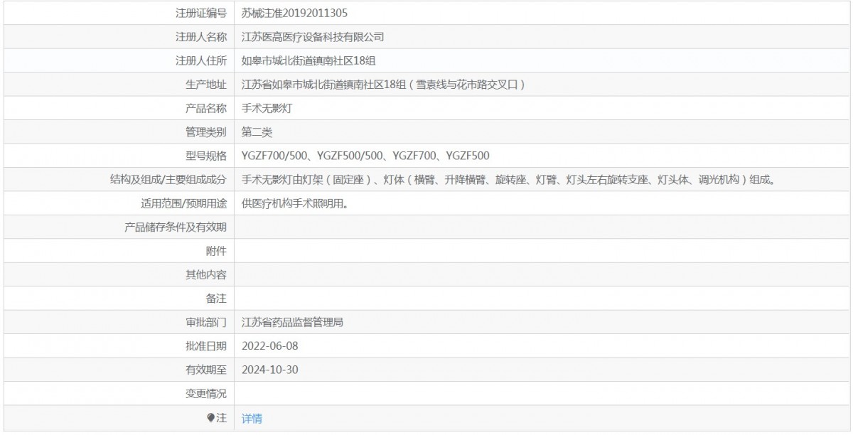Click the management category value 第二类
853x435 pixels.
click(257, 132)
